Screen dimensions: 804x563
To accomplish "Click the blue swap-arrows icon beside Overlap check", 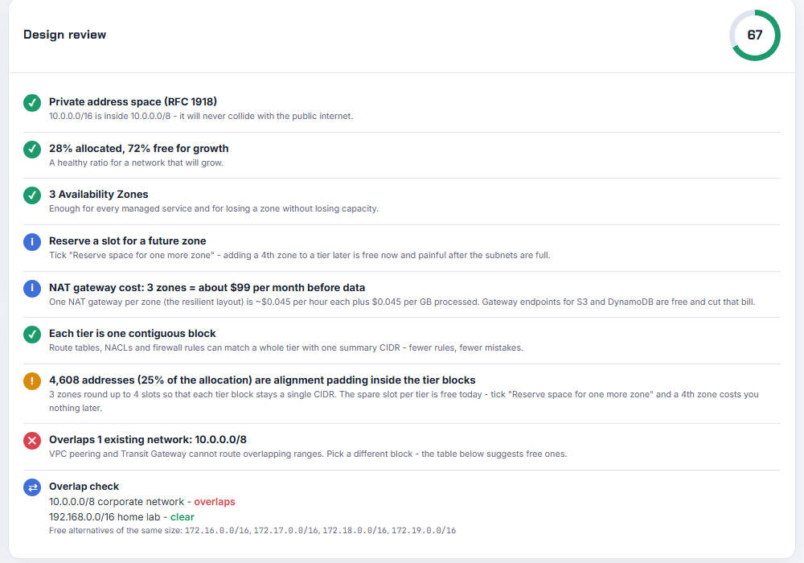I will [x=32, y=487].
